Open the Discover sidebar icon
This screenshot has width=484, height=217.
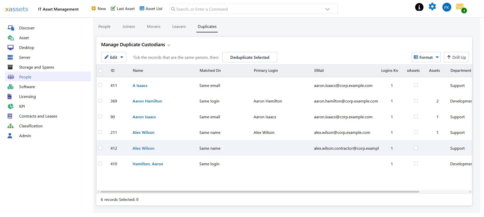pyautogui.click(x=11, y=28)
